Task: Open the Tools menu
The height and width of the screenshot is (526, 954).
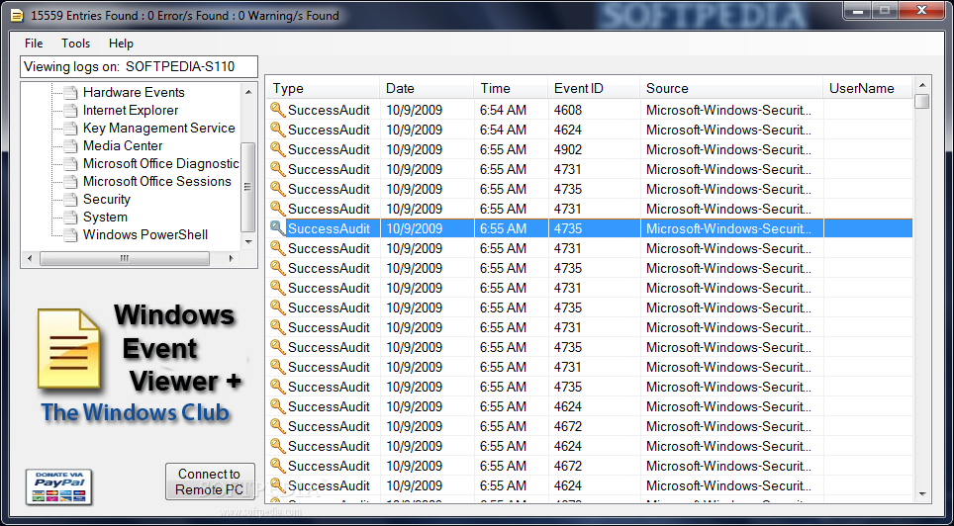Action: coord(75,44)
